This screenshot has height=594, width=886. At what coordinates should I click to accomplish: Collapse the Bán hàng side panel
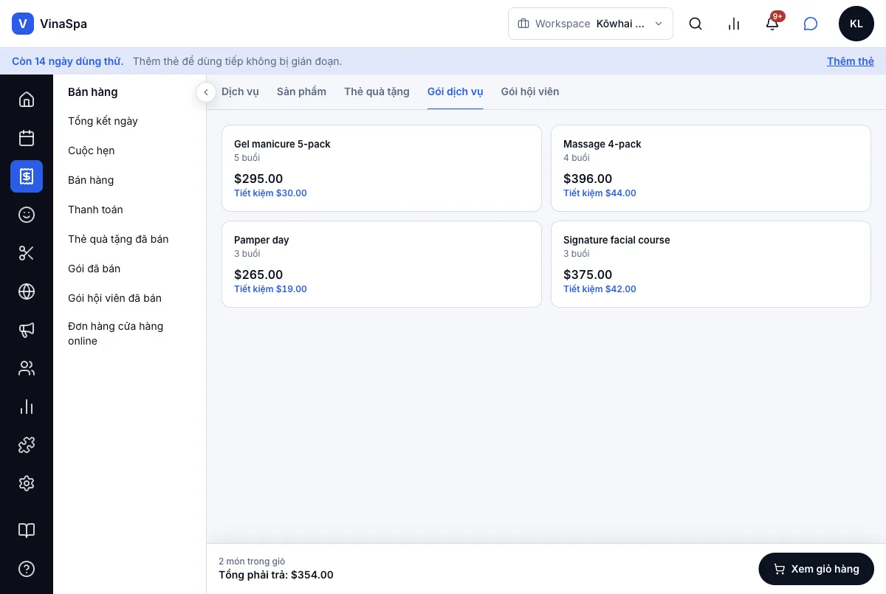point(206,92)
